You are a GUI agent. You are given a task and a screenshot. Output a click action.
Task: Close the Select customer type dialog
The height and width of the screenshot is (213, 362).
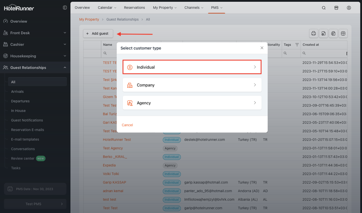[x=262, y=48]
